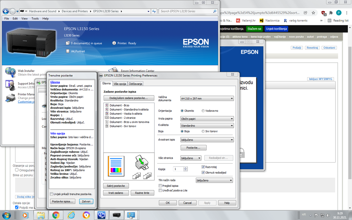The height and width of the screenshot is (220, 352).
Task: Click Chrome share page icon
Action: pyautogui.click(x=306, y=13)
